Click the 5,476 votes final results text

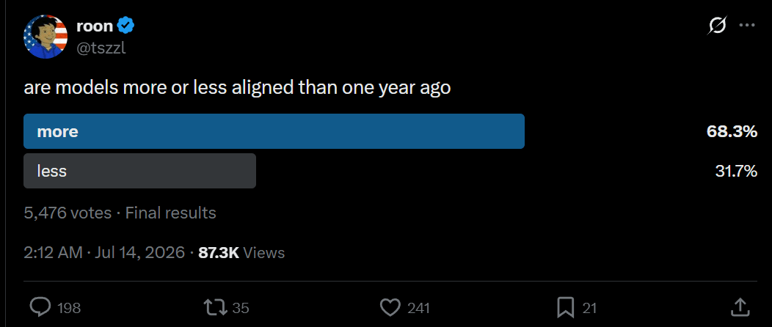(120, 213)
